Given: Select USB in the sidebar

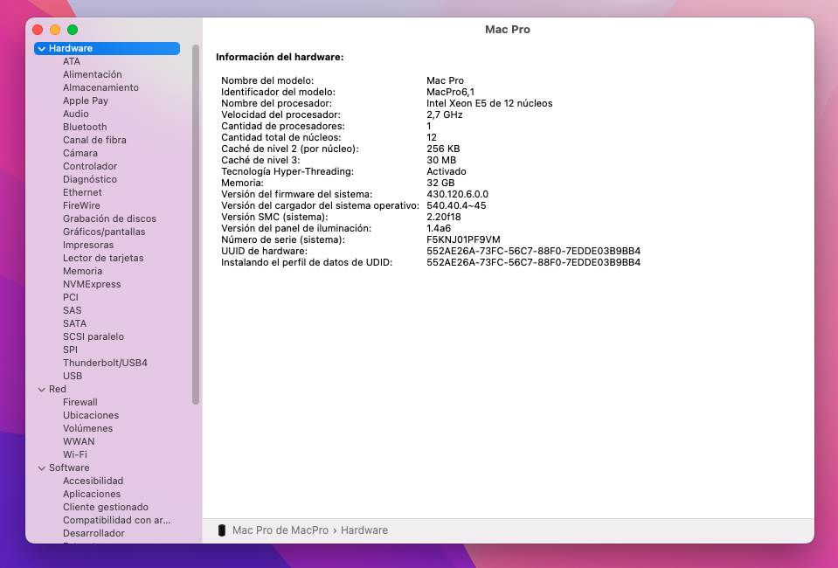Looking at the screenshot, I should pyautogui.click(x=73, y=376).
